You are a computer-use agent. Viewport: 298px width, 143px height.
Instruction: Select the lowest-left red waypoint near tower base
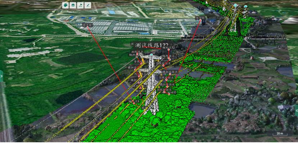click(134, 103)
